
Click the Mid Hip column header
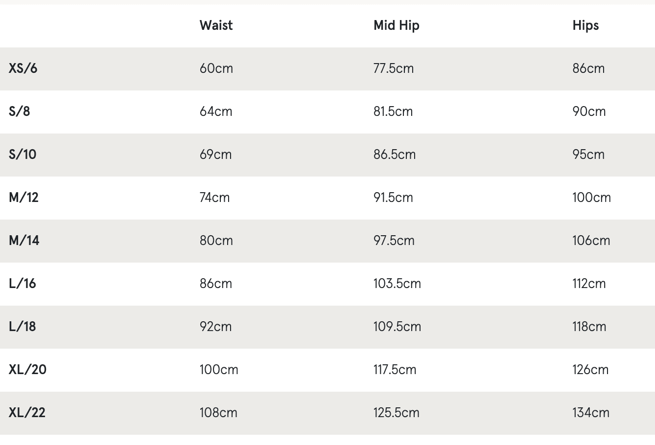pyautogui.click(x=397, y=25)
